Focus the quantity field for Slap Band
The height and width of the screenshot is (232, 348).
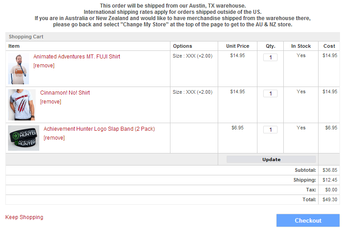point(270,130)
